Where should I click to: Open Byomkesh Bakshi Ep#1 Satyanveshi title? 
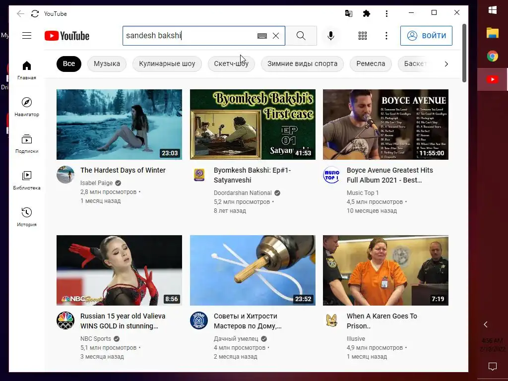[253, 175]
